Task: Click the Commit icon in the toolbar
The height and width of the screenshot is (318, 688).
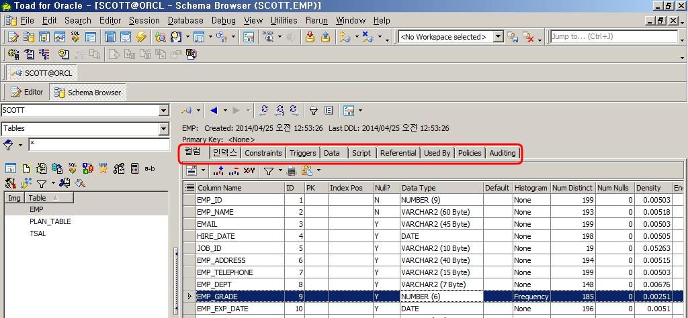Action: pyautogui.click(x=310, y=37)
